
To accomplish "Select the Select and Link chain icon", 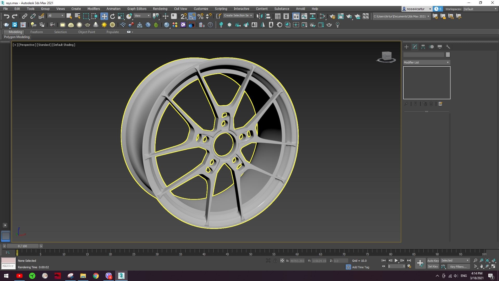I will tap(24, 16).
